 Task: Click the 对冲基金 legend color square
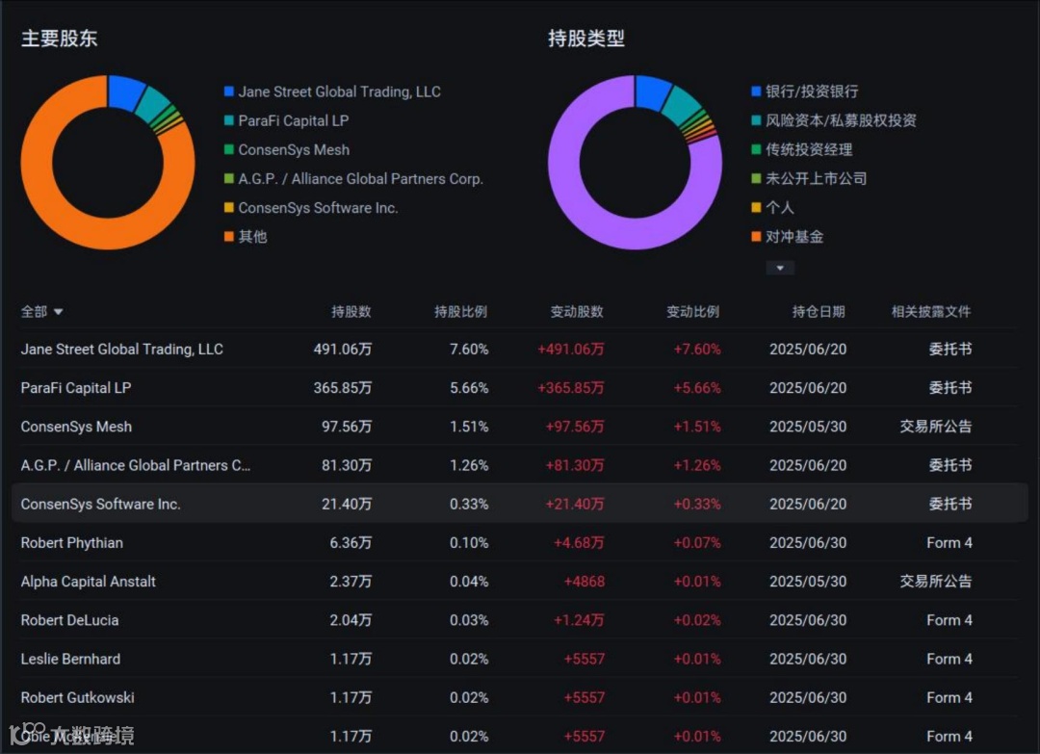(x=756, y=237)
